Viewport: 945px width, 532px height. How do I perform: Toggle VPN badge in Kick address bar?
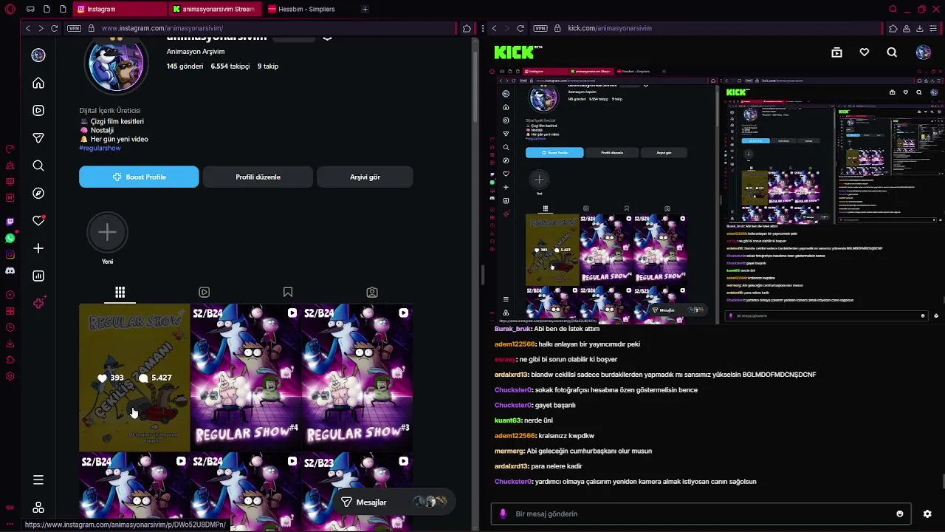540,28
